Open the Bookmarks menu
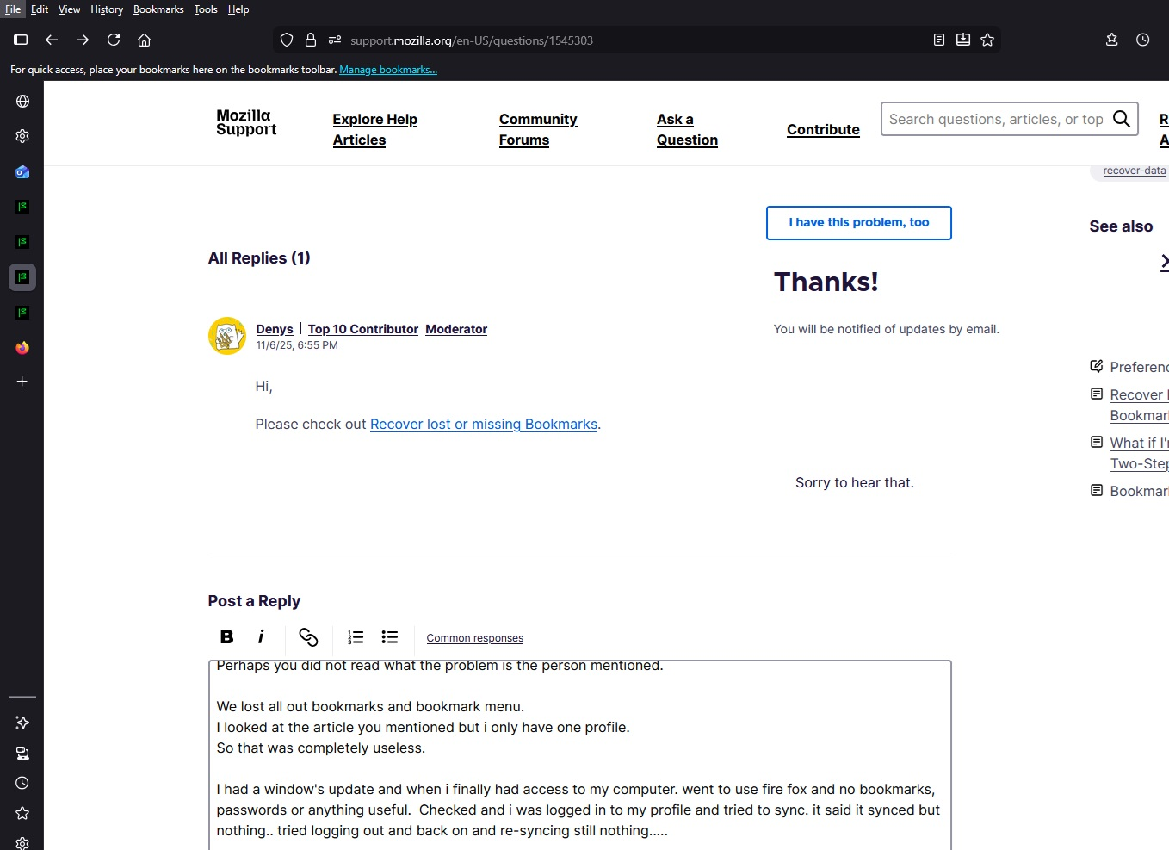The image size is (1169, 850). click(158, 9)
